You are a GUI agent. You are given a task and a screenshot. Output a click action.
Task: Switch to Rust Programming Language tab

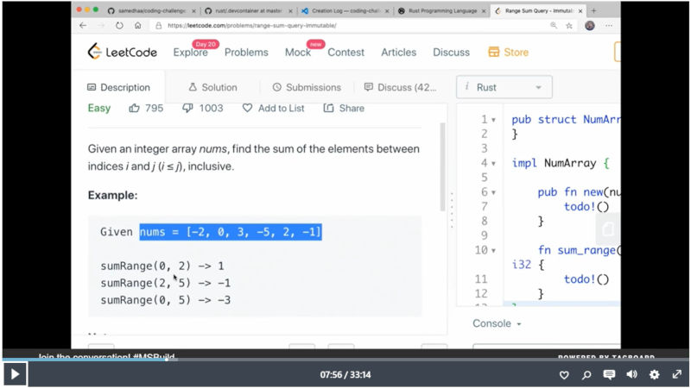[x=442, y=10]
